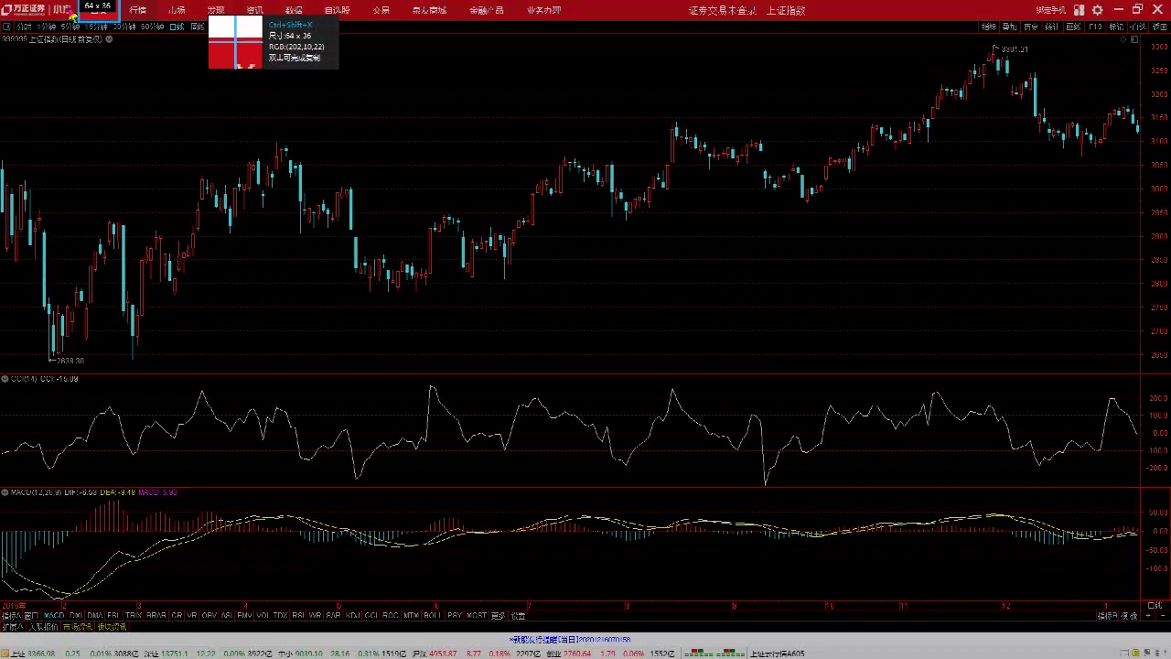Click the 深证 index value 13751.1
This screenshot has height=659, width=1171.
[x=174, y=654]
